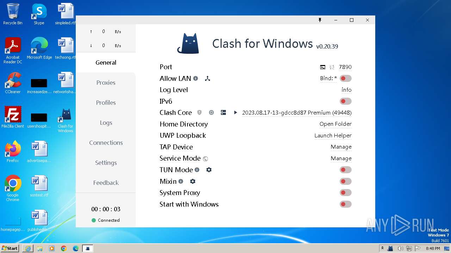Show hidden system tray icons
The height and width of the screenshot is (253, 451).
pyautogui.click(x=382, y=248)
